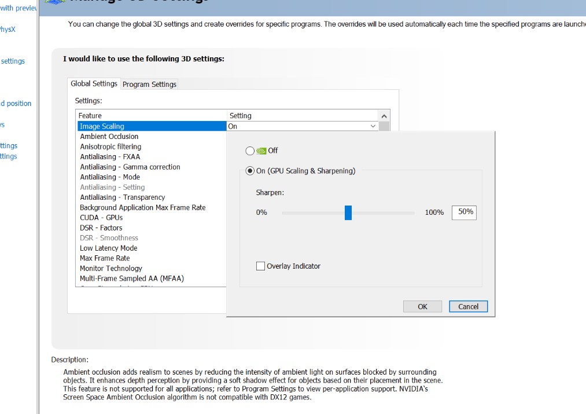The height and width of the screenshot is (414, 586).
Task: Select the greyed Antialiasing - Setting row
Action: pyautogui.click(x=112, y=187)
